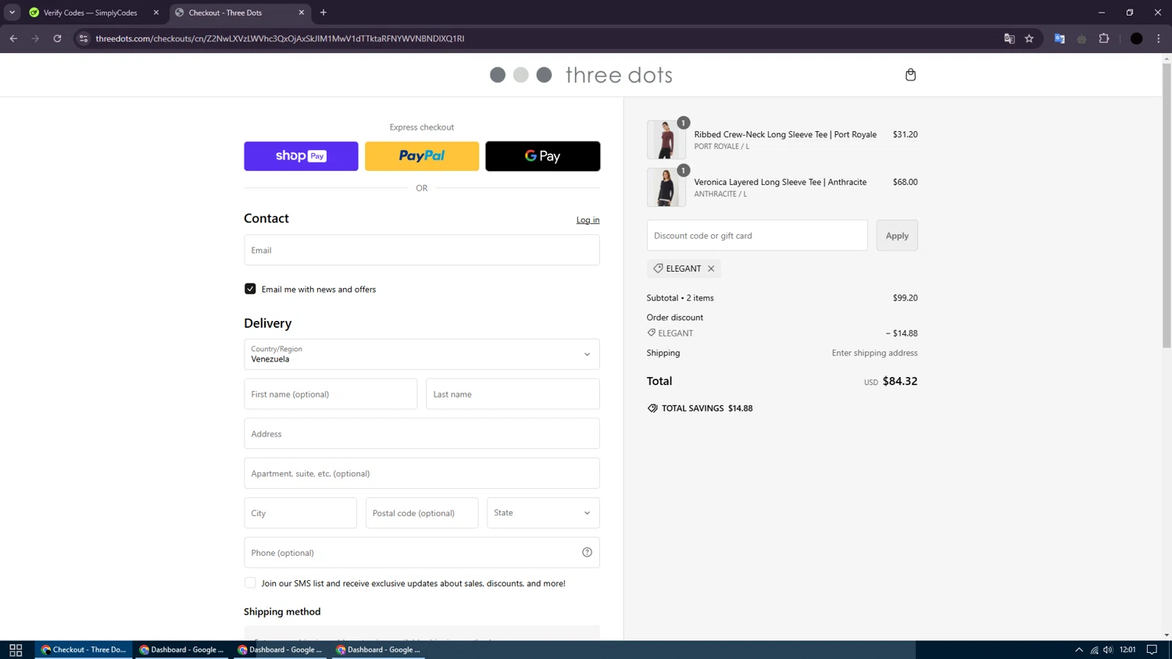The height and width of the screenshot is (659, 1172).
Task: Open the Windows Start menu
Action: pos(16,650)
